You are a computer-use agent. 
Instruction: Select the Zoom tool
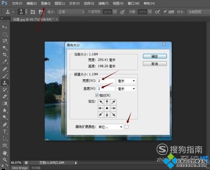coord(5,159)
